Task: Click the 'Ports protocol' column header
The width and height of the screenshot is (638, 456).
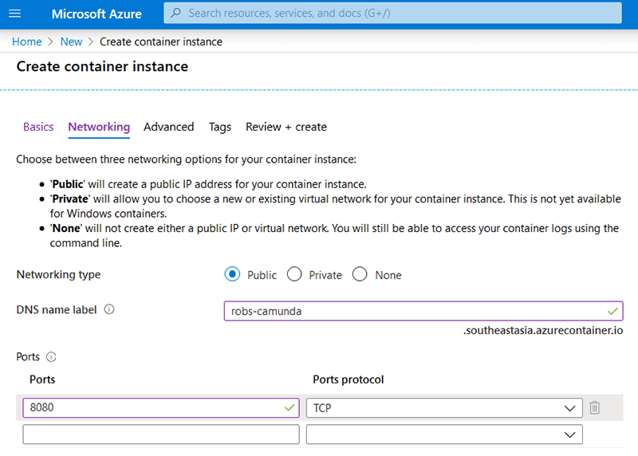Action: [x=349, y=379]
